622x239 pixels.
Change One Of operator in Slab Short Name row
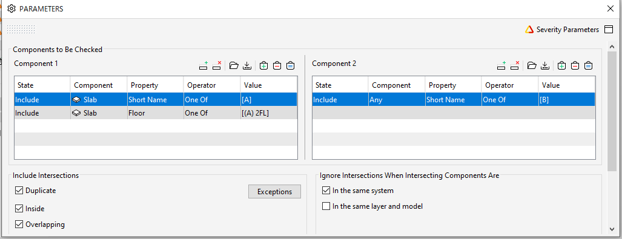(x=212, y=99)
